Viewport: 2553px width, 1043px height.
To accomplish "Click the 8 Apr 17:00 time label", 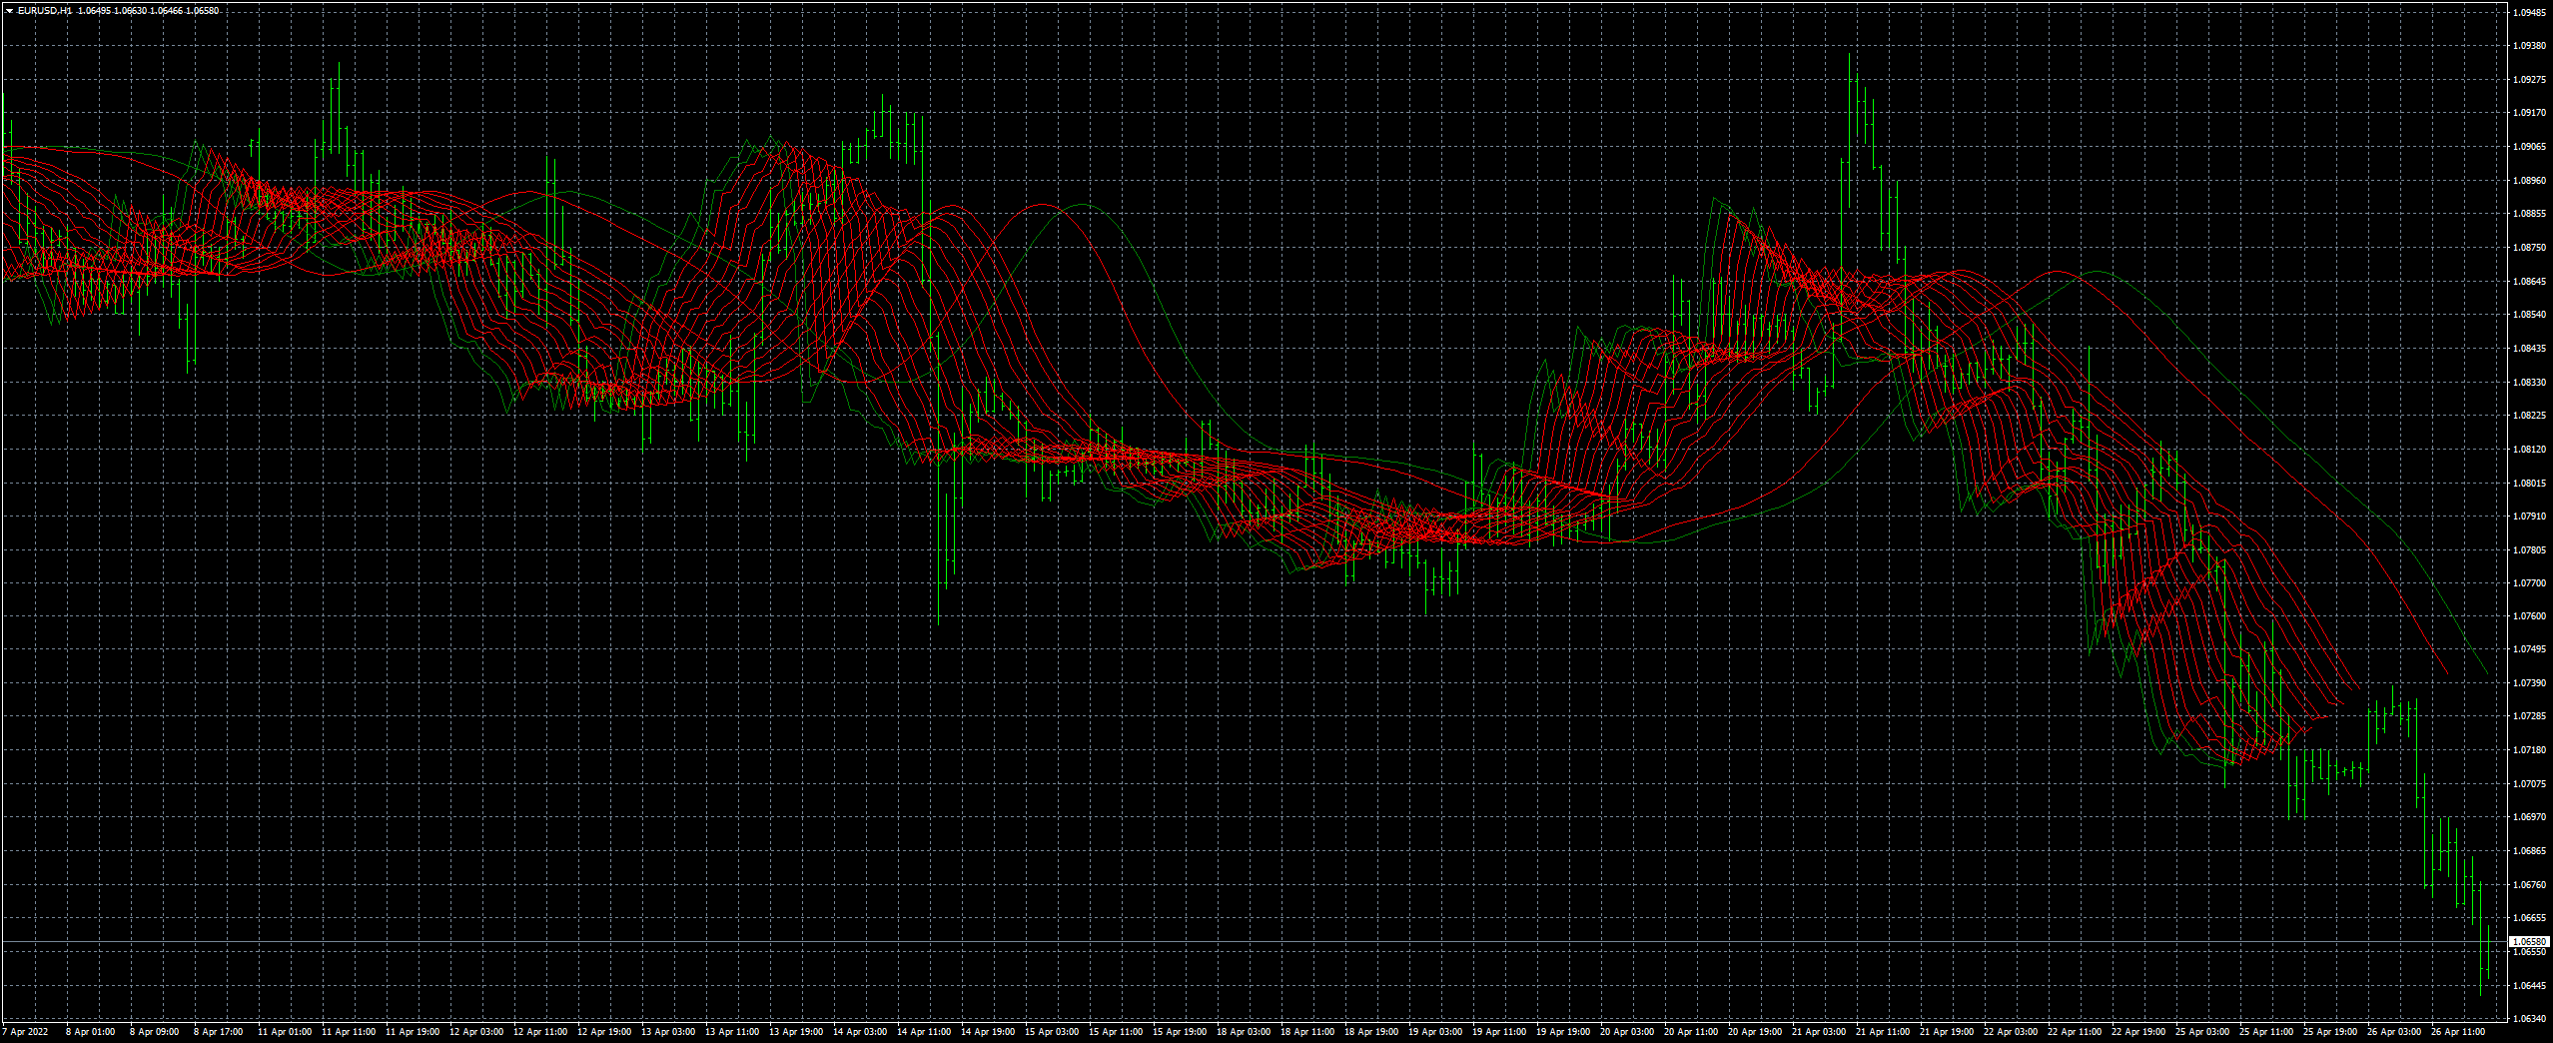I will click(219, 1032).
